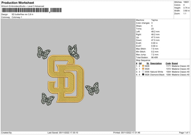This screenshot has width=191, height=135.
Task: Click the Left value 48.2 mm
Action: click(155, 32)
